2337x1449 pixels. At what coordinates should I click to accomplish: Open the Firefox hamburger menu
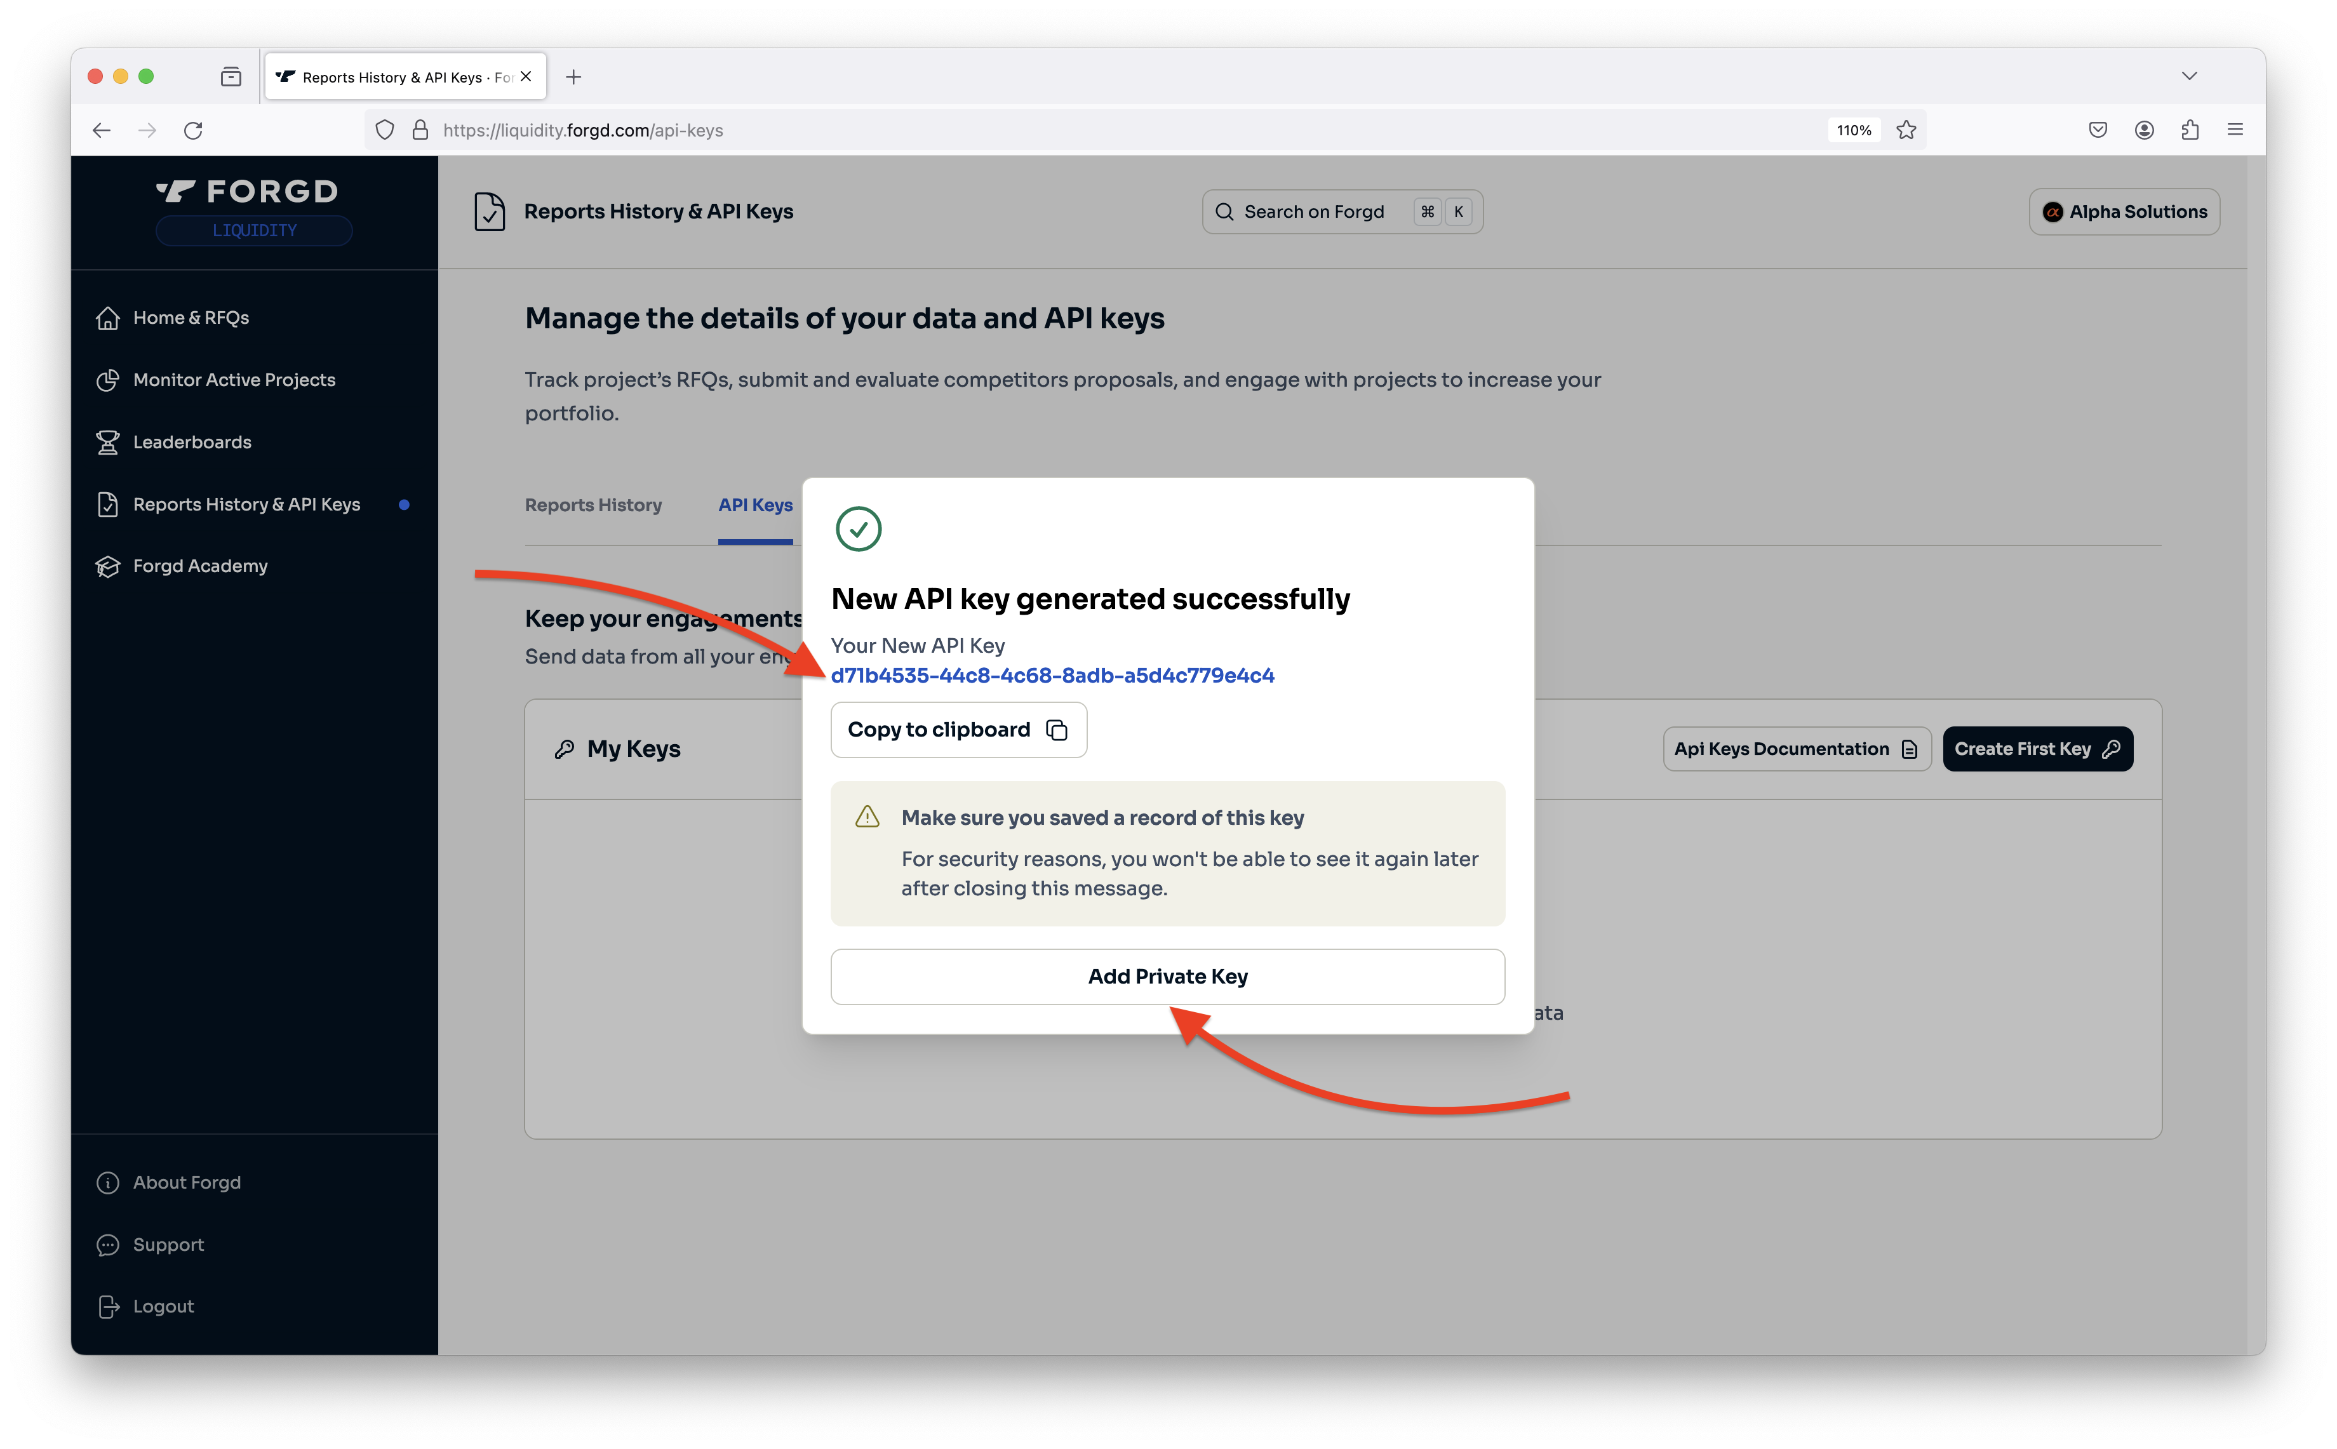tap(2235, 130)
